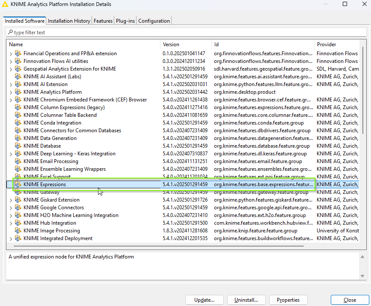Click the KNIME Integrated Deployment icon
Image resolution: width=371 pixels, height=306 pixels.
[18, 238]
